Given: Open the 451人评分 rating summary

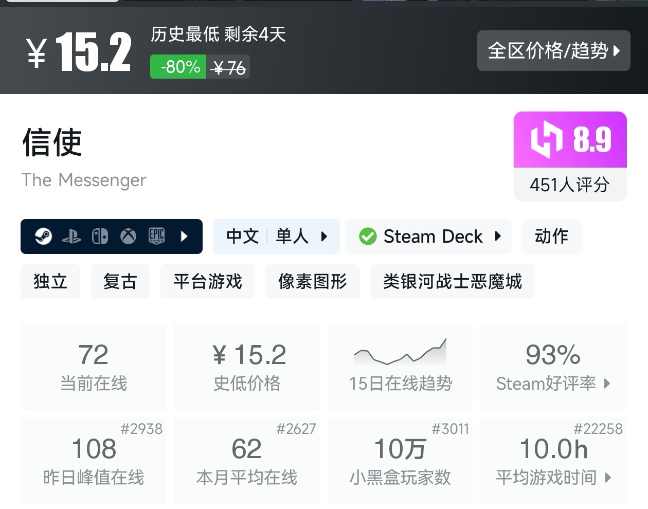Looking at the screenshot, I should (x=570, y=185).
